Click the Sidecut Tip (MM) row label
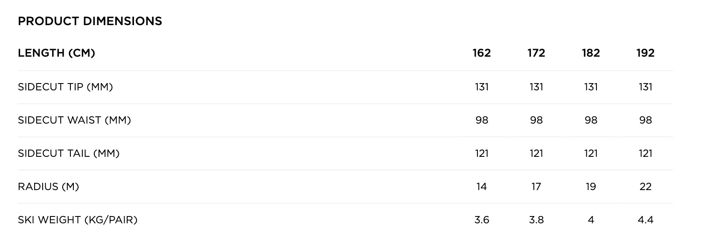The width and height of the screenshot is (704, 251). pyautogui.click(x=65, y=87)
